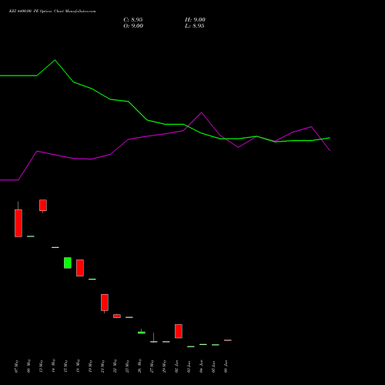Select the red candle above 21 May

105,303
